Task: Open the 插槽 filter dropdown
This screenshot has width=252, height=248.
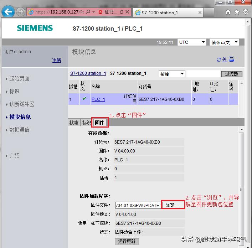Action: click(x=172, y=74)
